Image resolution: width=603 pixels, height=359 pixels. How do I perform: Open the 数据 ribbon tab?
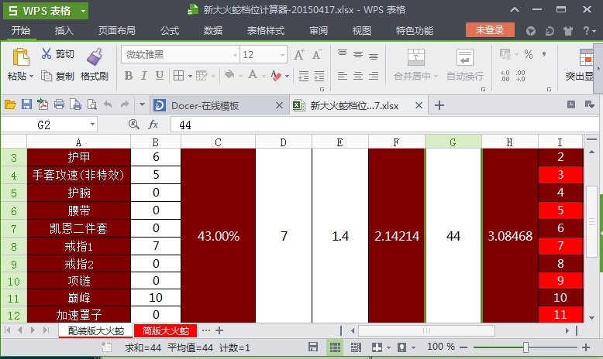pyautogui.click(x=213, y=31)
